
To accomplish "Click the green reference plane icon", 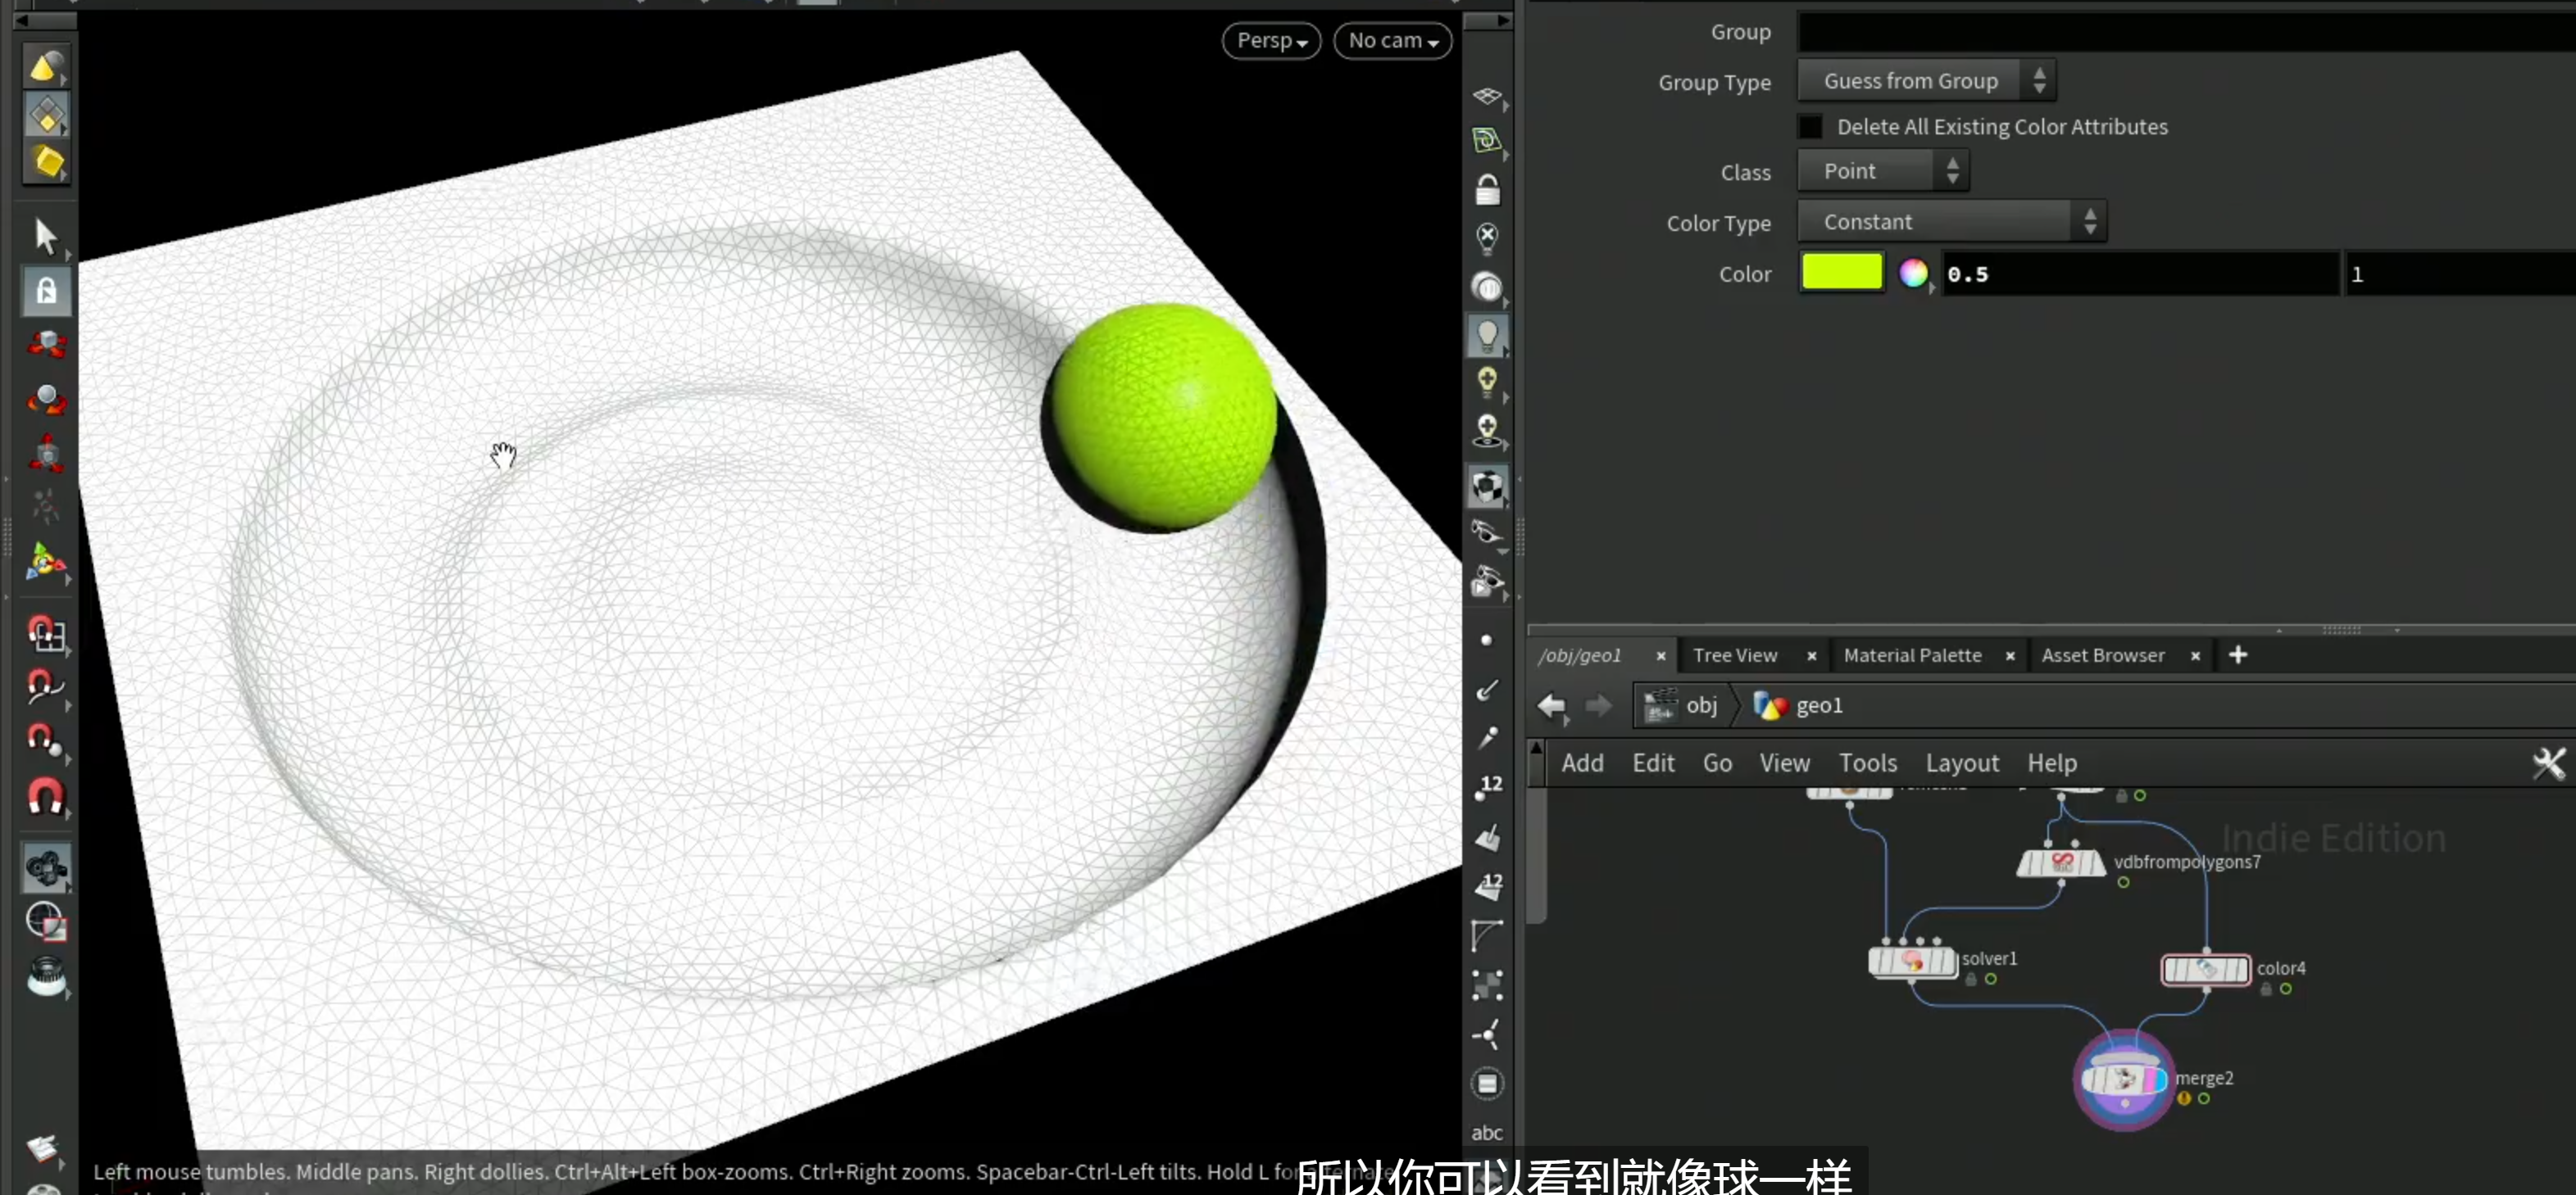I will point(1487,141).
